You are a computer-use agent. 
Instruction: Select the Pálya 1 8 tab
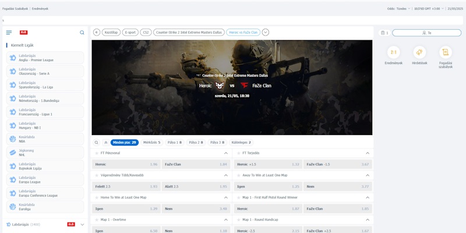(x=174, y=142)
